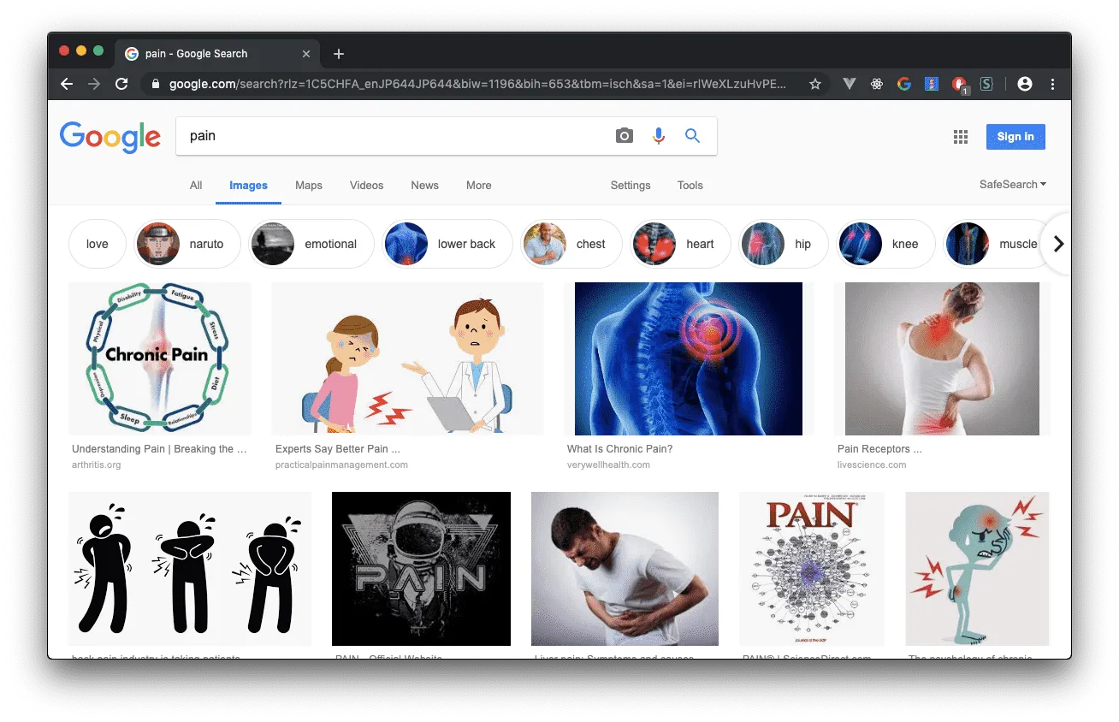Open the teal cartoon figure headache image
This screenshot has height=722, width=1119.
[x=977, y=568]
